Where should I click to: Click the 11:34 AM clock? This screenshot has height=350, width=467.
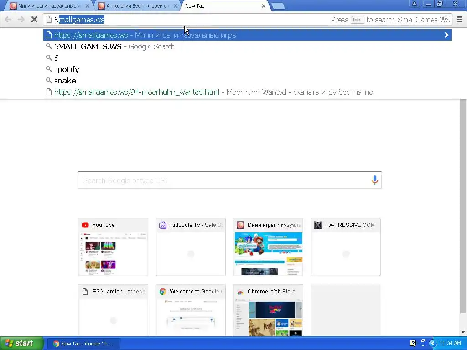(x=450, y=344)
